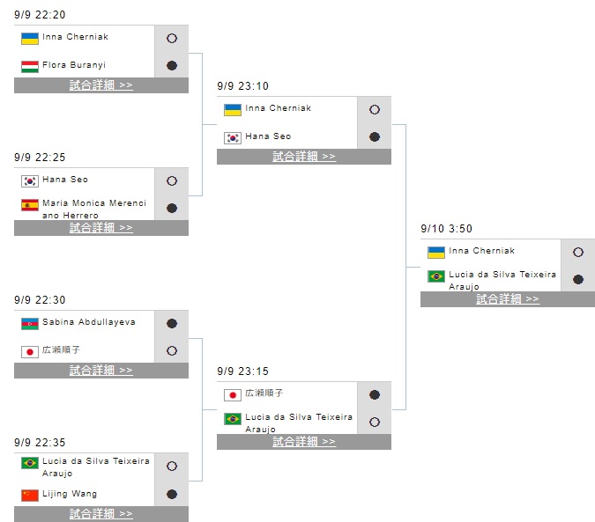595x522 pixels.
Task: Select filled circle beside Sabina Abdullayeva
Action: pyautogui.click(x=172, y=323)
